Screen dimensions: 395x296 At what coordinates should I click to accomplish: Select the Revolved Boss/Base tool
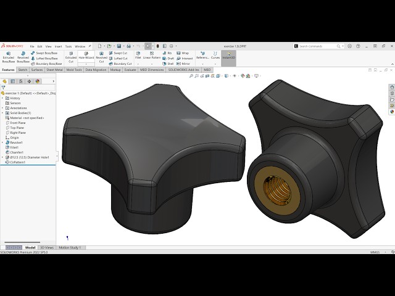pos(23,57)
